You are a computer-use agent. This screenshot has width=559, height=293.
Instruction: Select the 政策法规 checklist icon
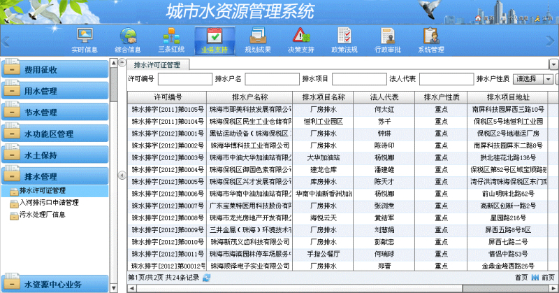pos(344,35)
